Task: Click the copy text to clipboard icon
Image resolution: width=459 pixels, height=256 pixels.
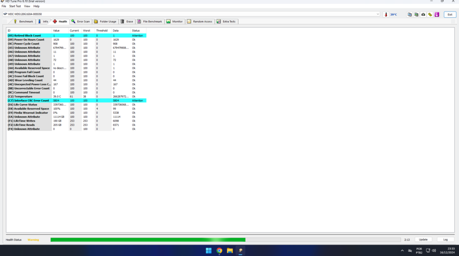Action: click(x=409, y=15)
